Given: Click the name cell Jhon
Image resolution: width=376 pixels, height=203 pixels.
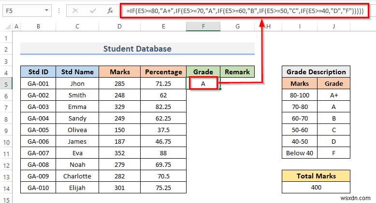Looking at the screenshot, I should click(77, 83).
